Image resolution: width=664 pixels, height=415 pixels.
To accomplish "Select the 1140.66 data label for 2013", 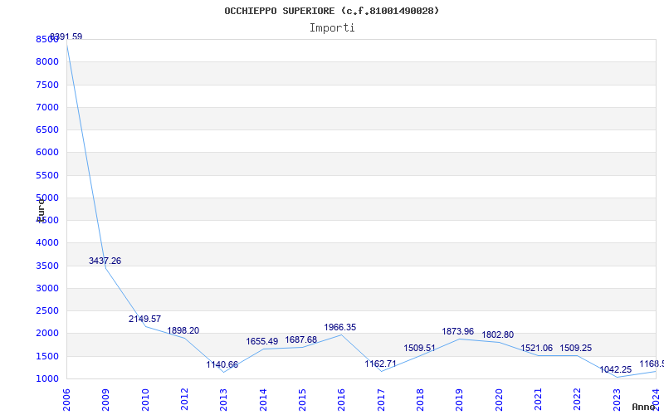I will point(222,364).
